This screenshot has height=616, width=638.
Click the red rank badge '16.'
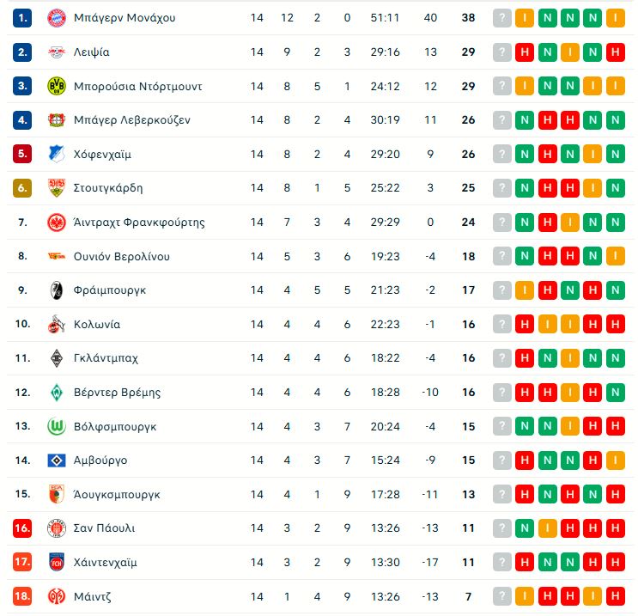[x=23, y=528]
